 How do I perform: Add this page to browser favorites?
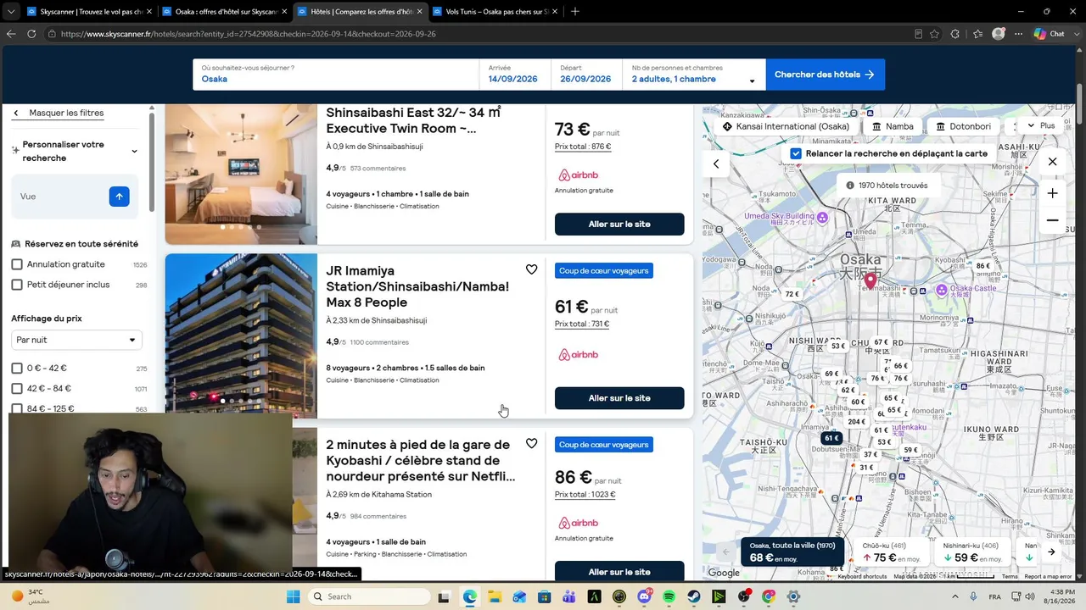[934, 34]
